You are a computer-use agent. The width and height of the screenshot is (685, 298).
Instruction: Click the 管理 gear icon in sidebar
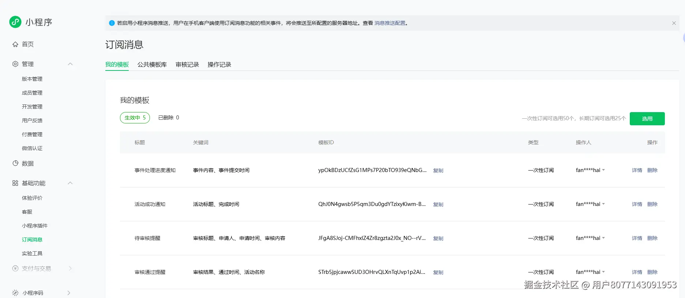[15, 64]
